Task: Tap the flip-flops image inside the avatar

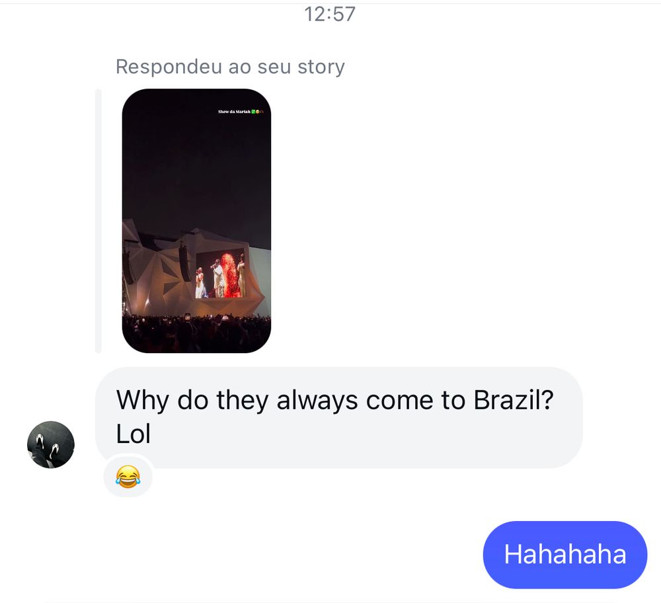Action: pos(46,446)
